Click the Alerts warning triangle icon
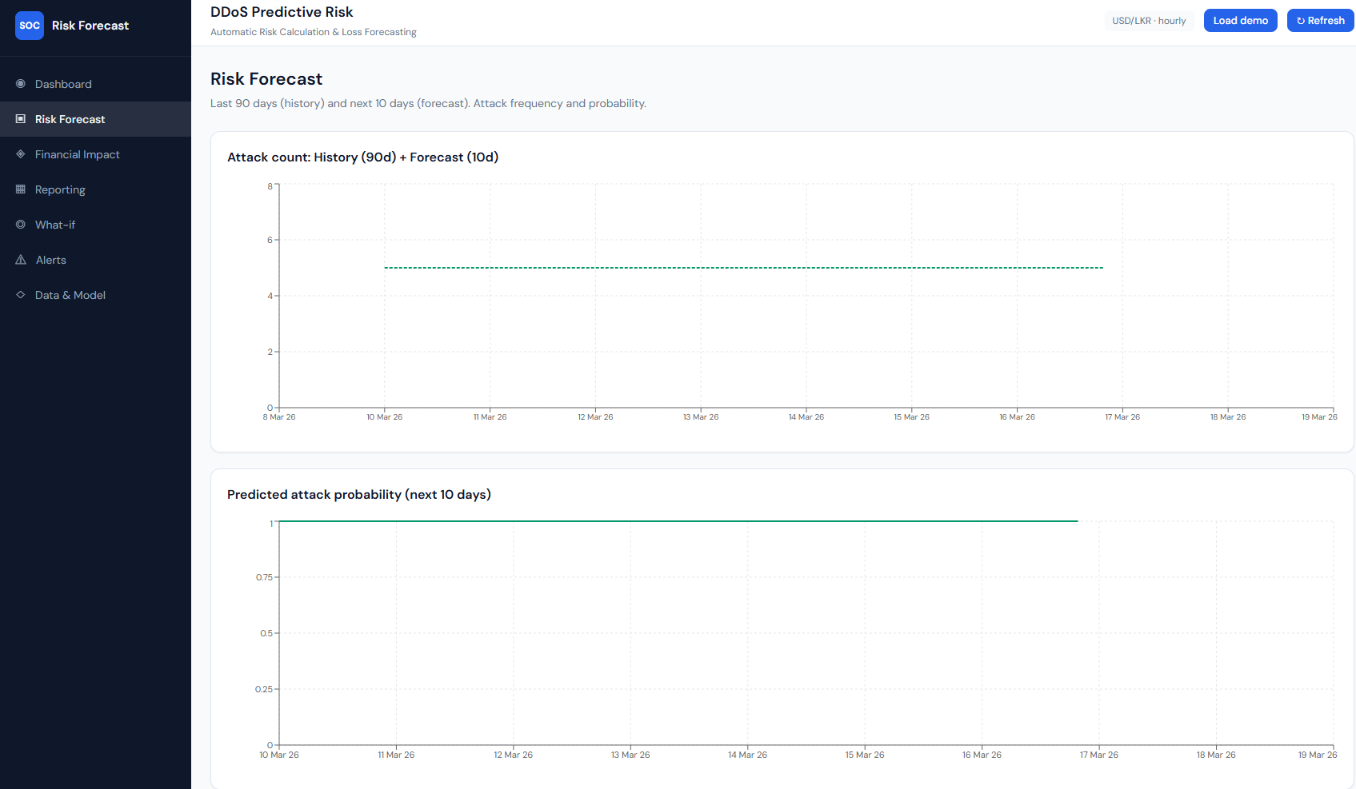 pyautogui.click(x=21, y=260)
